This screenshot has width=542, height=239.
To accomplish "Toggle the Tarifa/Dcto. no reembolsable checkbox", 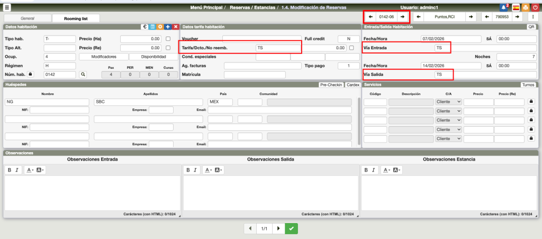I will (351, 48).
